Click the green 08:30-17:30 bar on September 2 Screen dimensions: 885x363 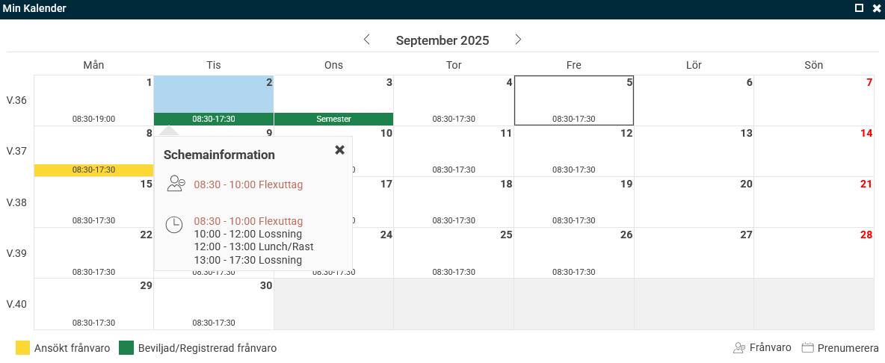[x=214, y=119]
